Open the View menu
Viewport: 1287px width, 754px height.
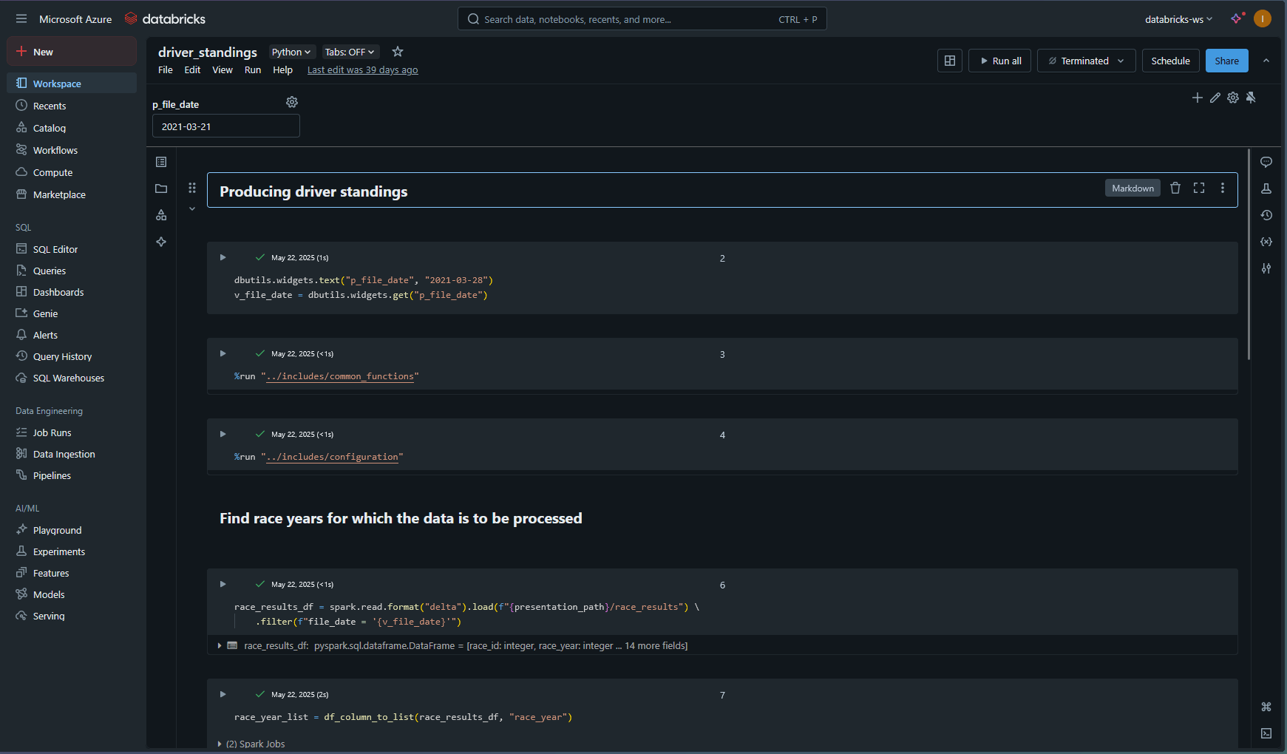point(223,70)
